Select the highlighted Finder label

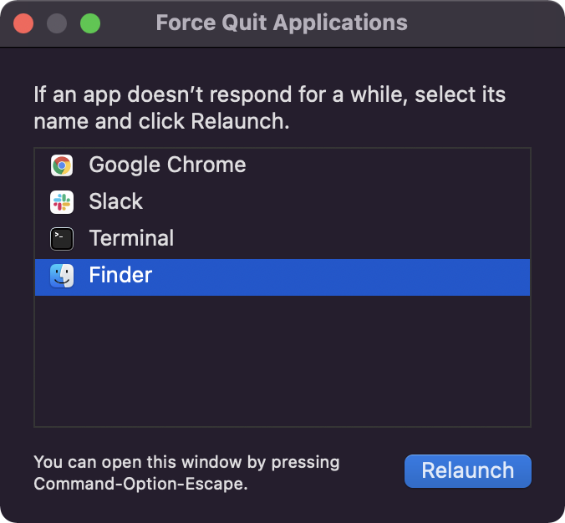coord(120,275)
